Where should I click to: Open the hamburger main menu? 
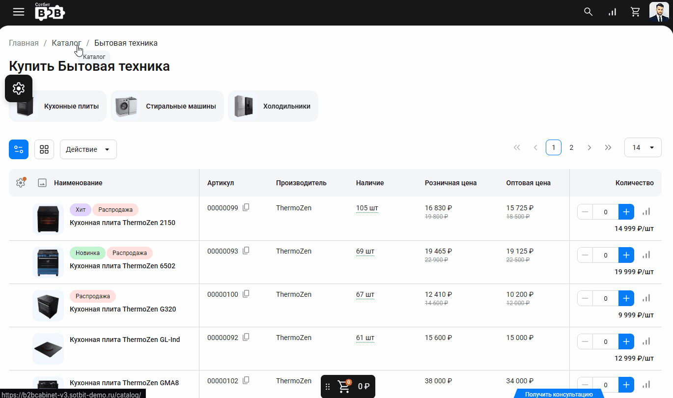coord(19,12)
